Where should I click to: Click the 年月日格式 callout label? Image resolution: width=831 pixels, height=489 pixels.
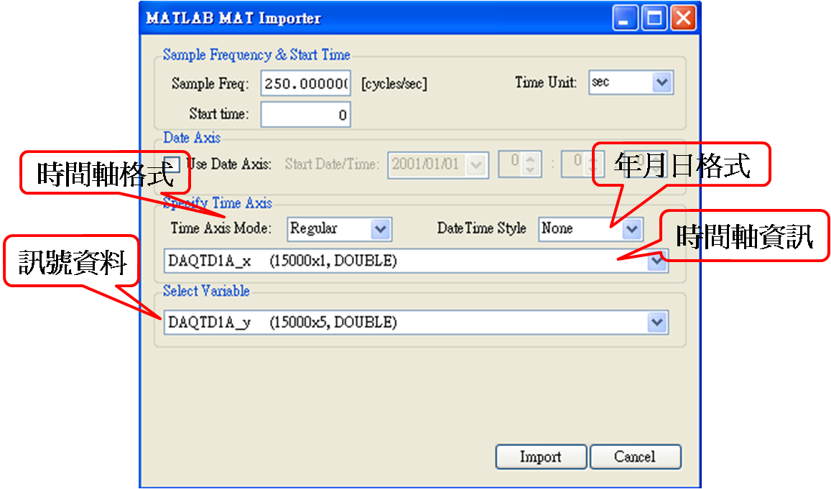point(681,166)
